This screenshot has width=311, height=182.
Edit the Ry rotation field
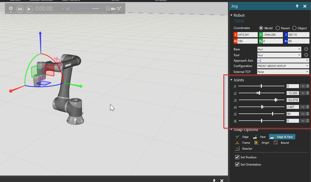point(273,41)
